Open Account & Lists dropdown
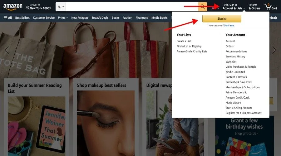This screenshot has width=281, height=156. tap(234, 7)
